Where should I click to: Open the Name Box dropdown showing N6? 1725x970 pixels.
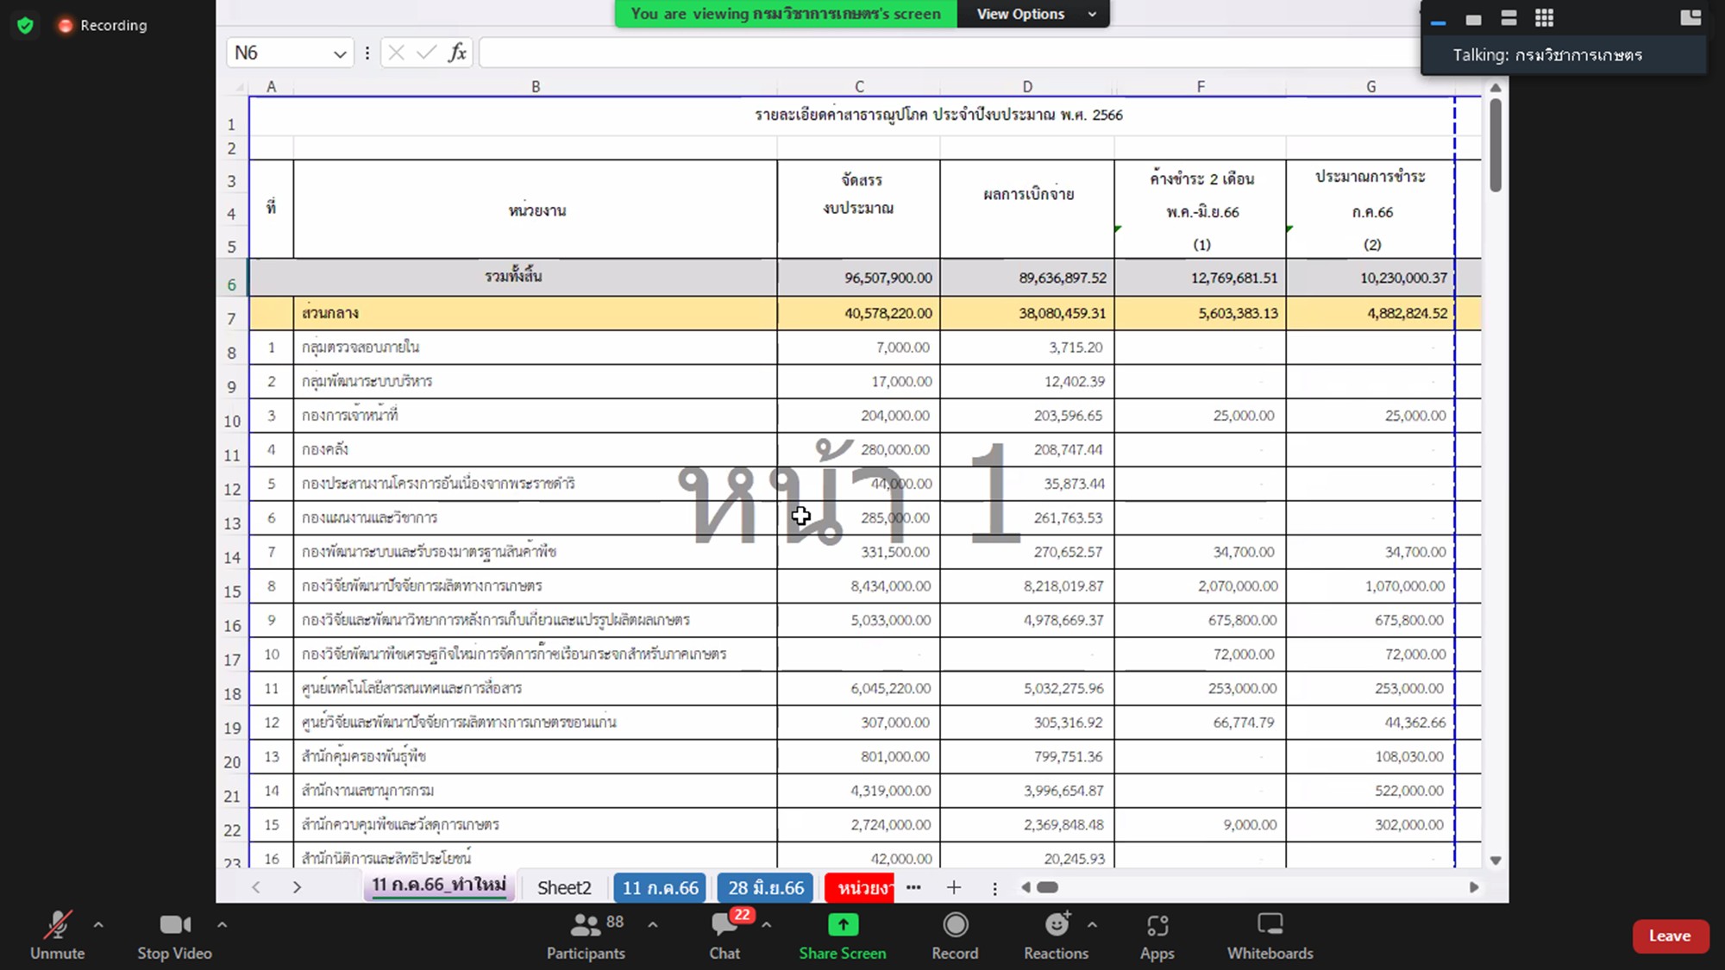click(x=340, y=53)
